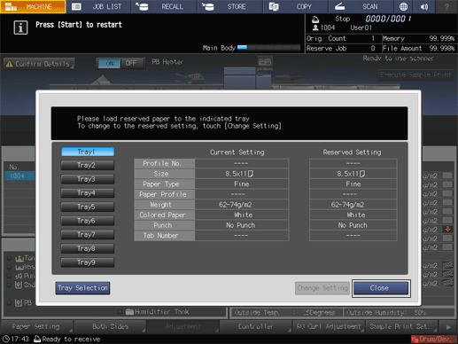Select Tray8 in the tray list
The image size is (458, 344).
(88, 248)
